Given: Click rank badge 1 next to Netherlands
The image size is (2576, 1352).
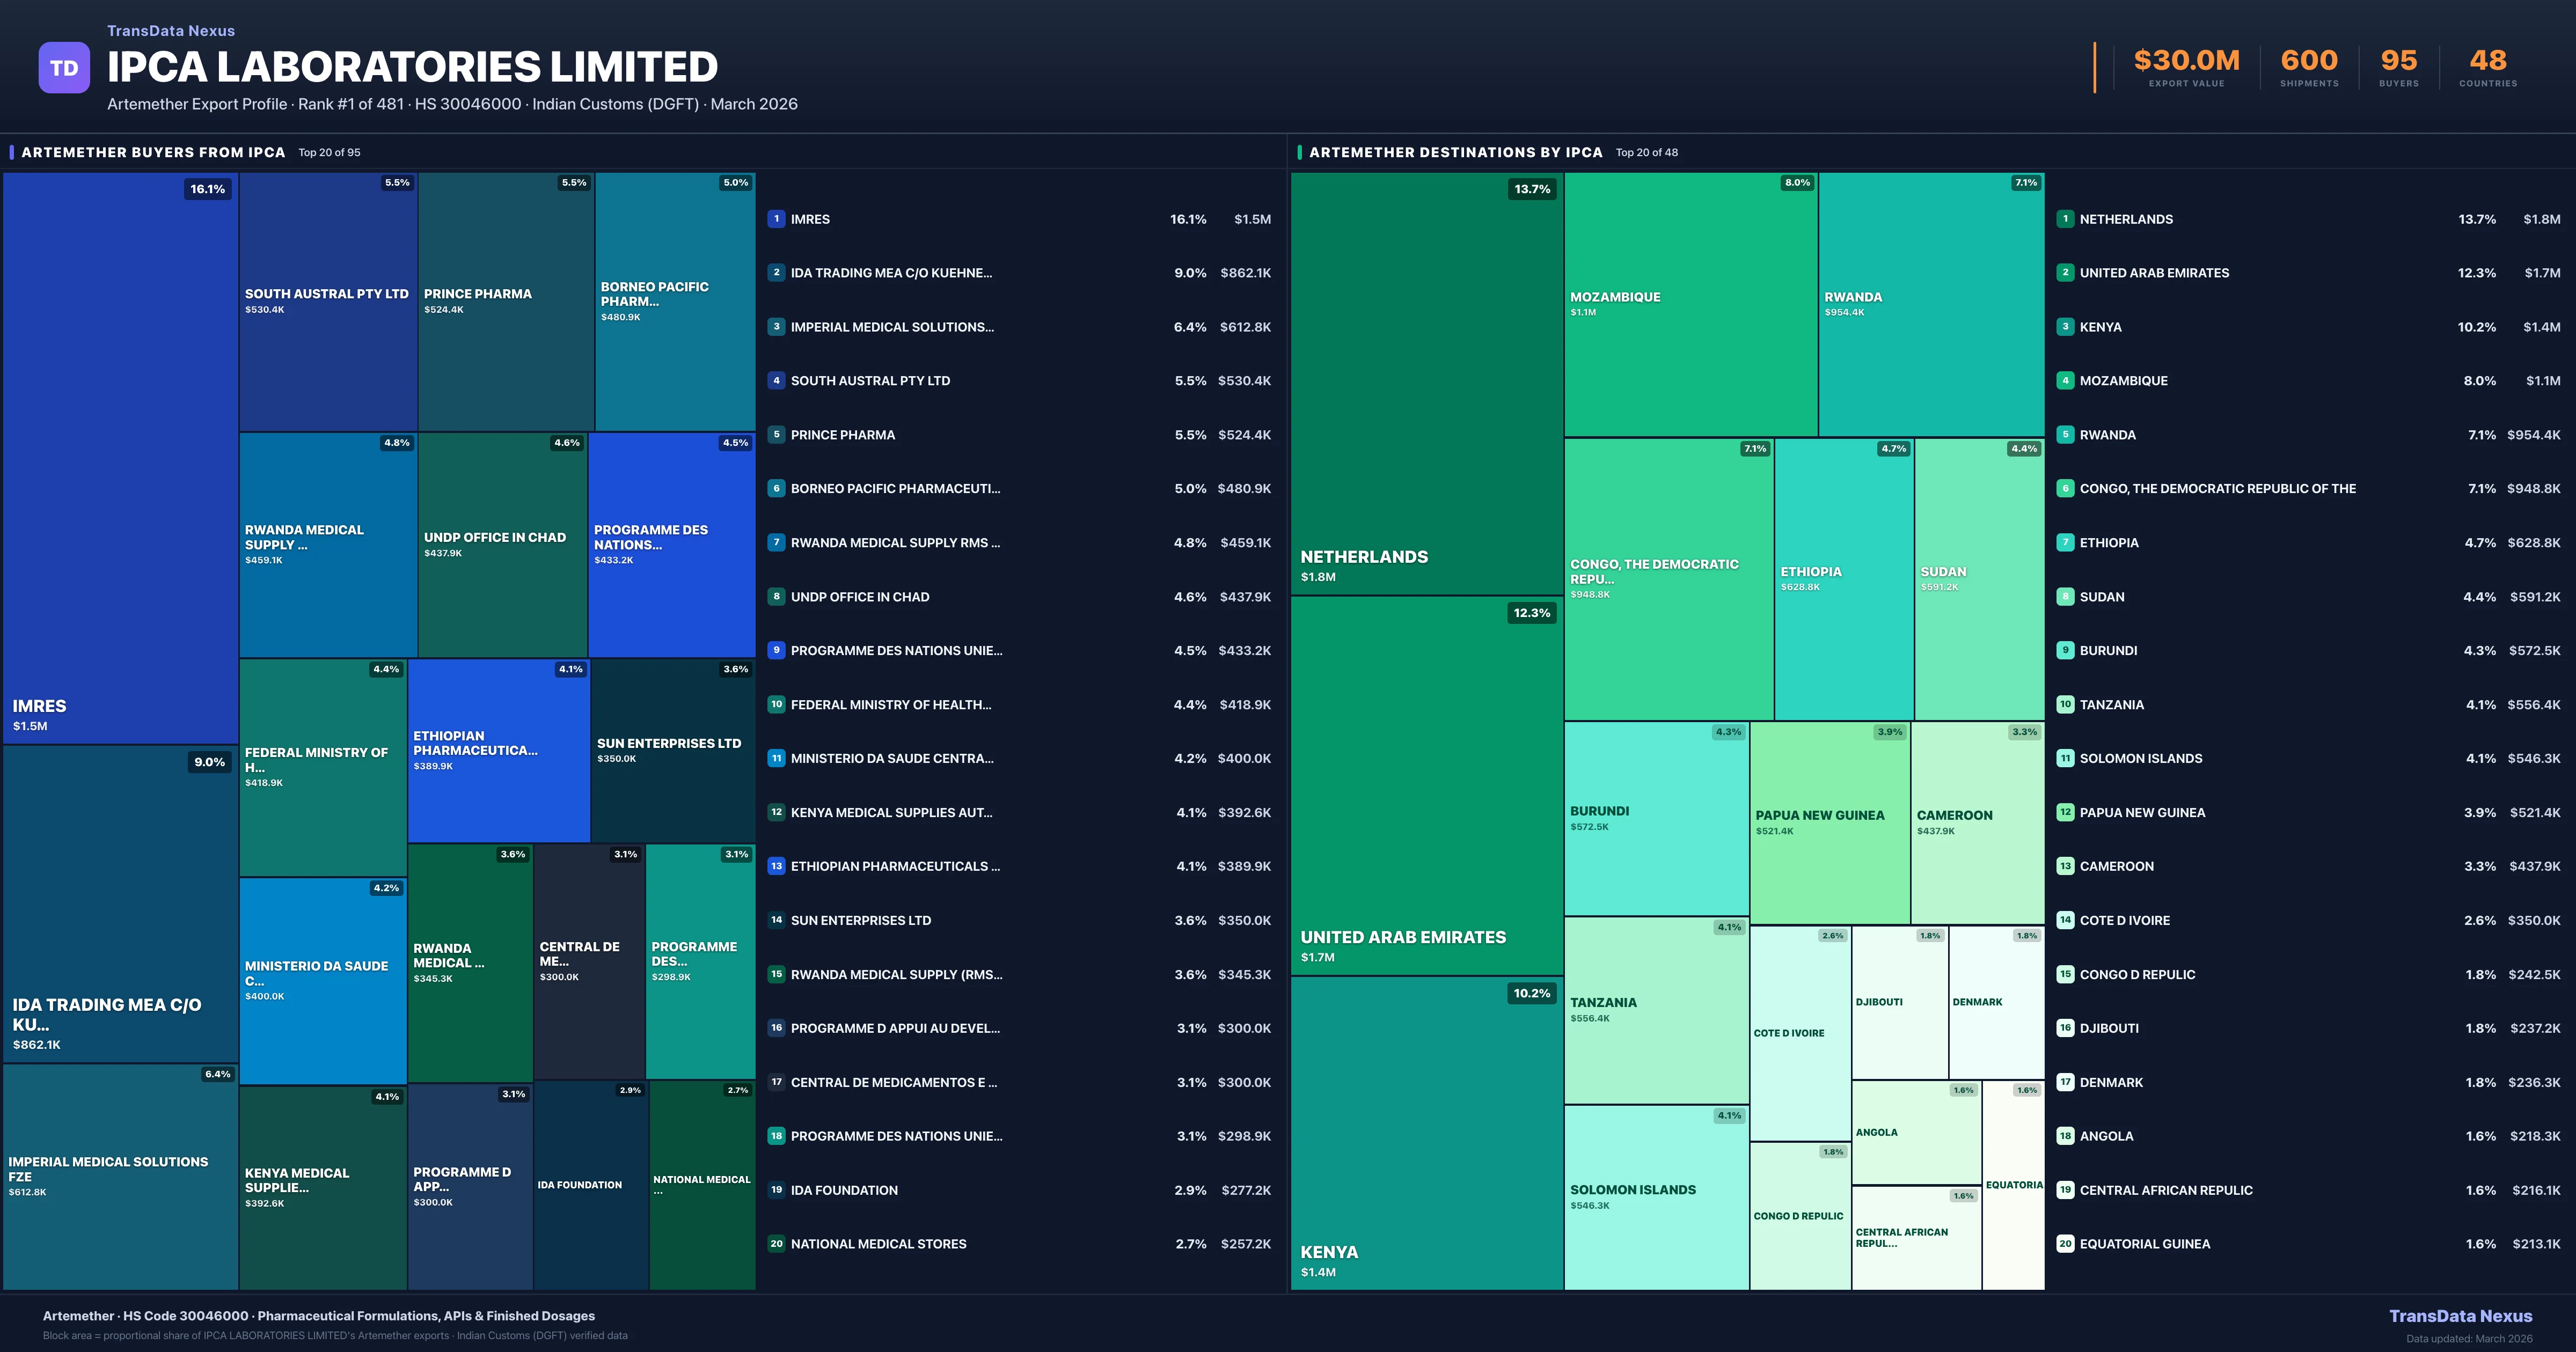Looking at the screenshot, I should point(2065,219).
